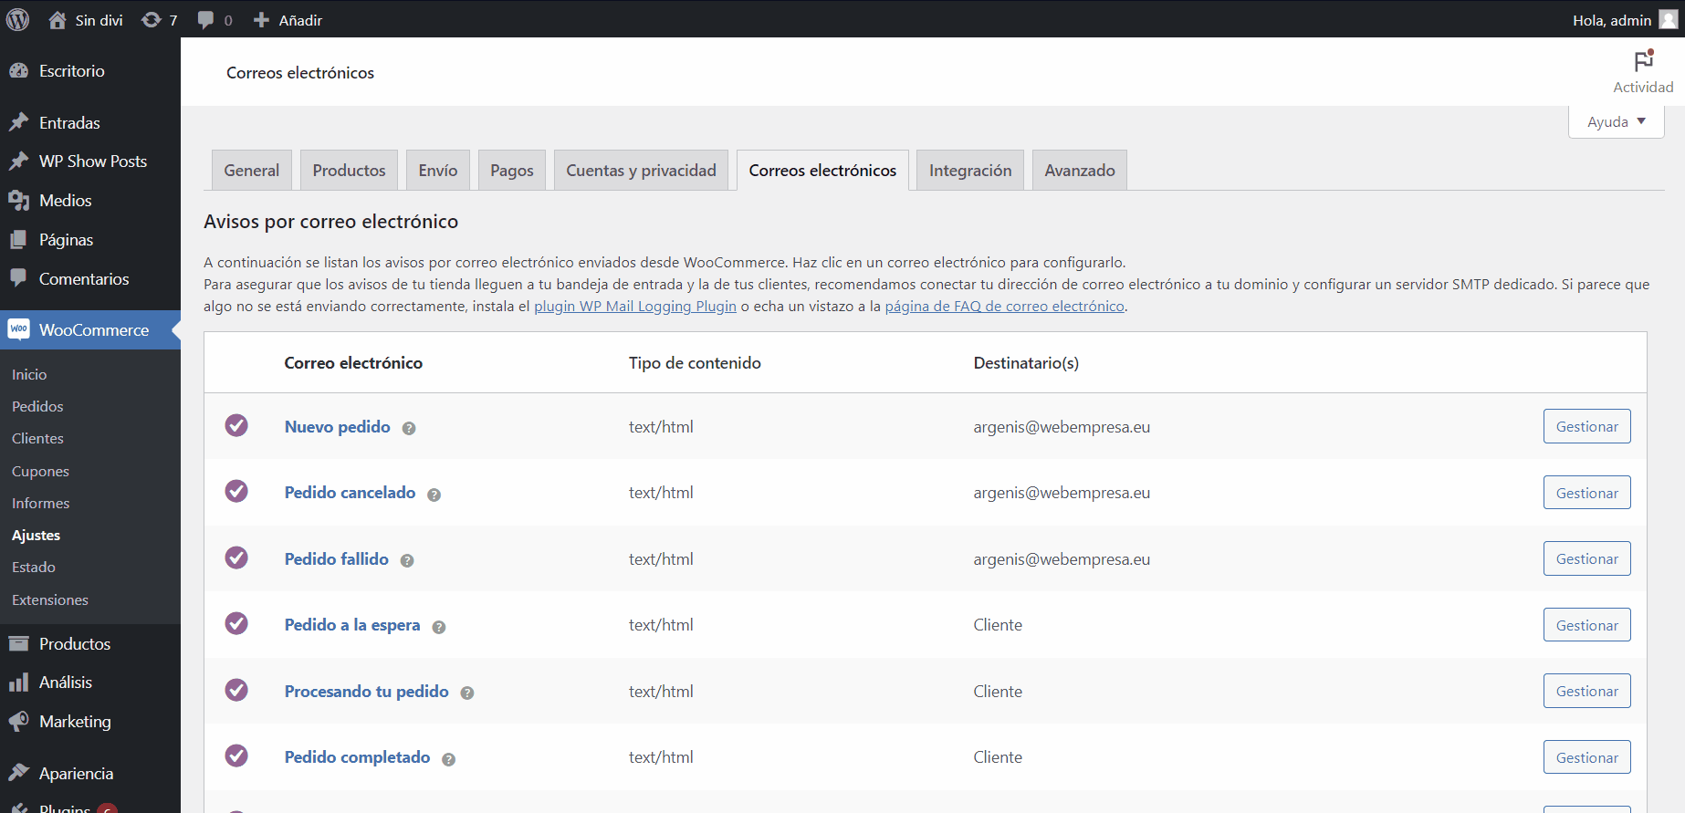Toggle enabled checkmark for Pedido completado
The image size is (1685, 813).
pos(236,756)
